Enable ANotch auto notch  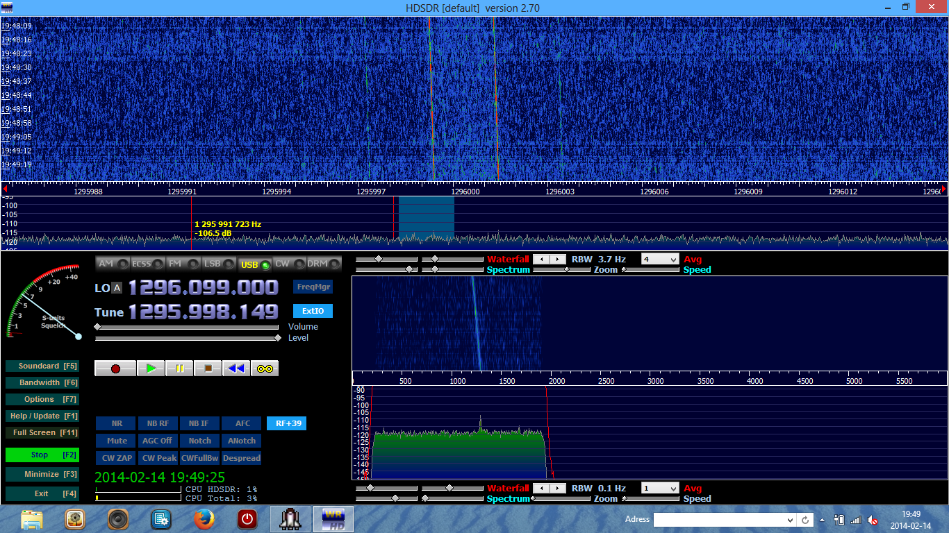(242, 441)
